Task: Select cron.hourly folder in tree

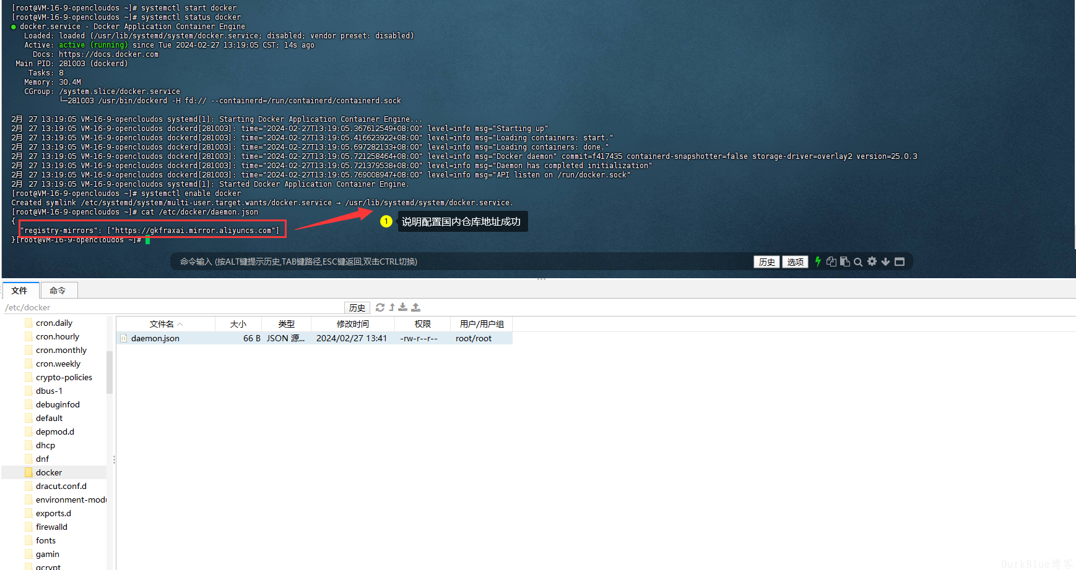Action: click(58, 336)
